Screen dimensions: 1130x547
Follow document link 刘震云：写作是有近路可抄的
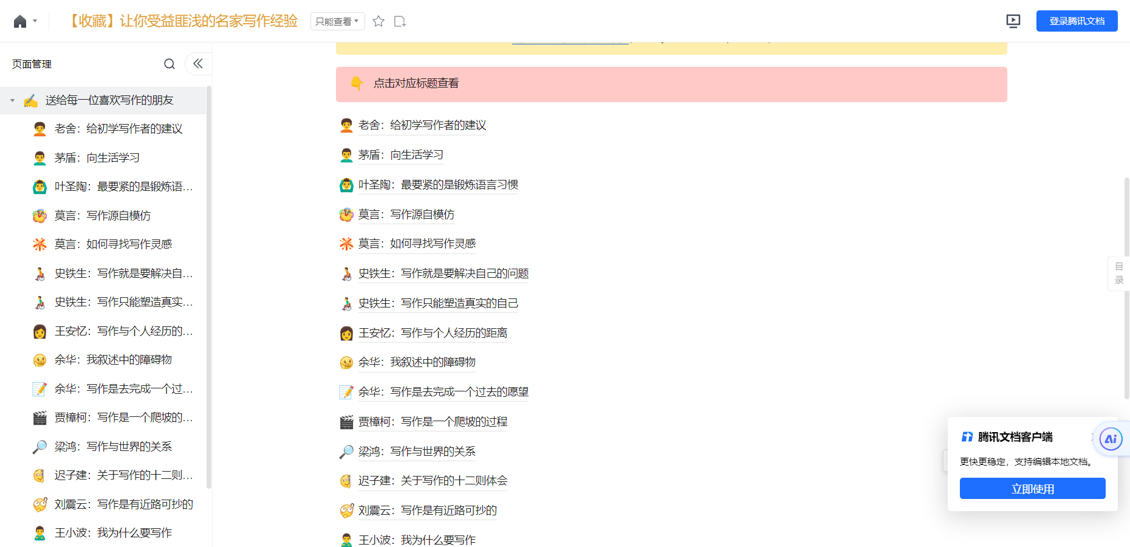tap(428, 511)
